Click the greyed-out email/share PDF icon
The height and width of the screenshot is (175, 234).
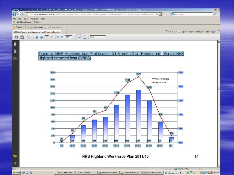29,37
